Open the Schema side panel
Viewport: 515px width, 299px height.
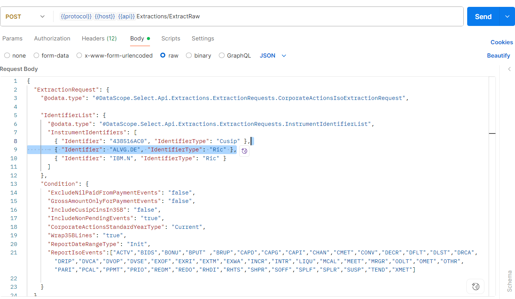[x=509, y=281]
